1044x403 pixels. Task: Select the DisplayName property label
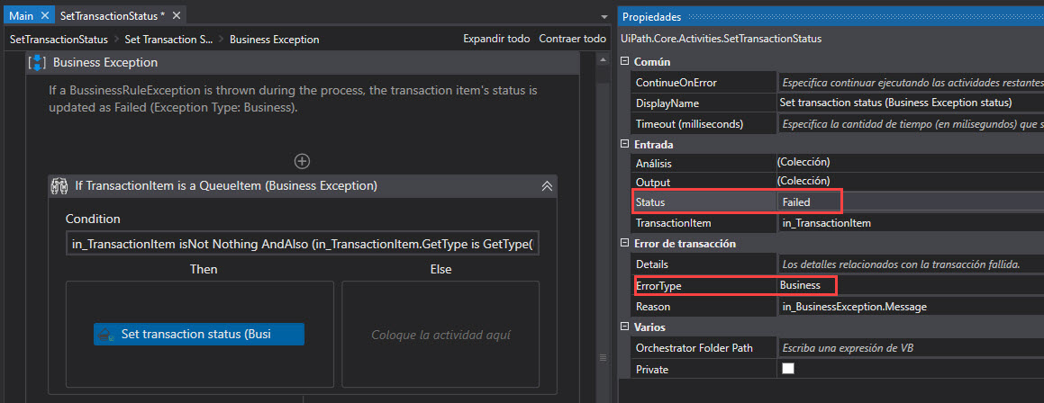click(x=667, y=103)
